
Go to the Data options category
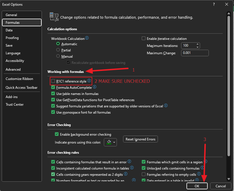pyautogui.click(x=22, y=30)
